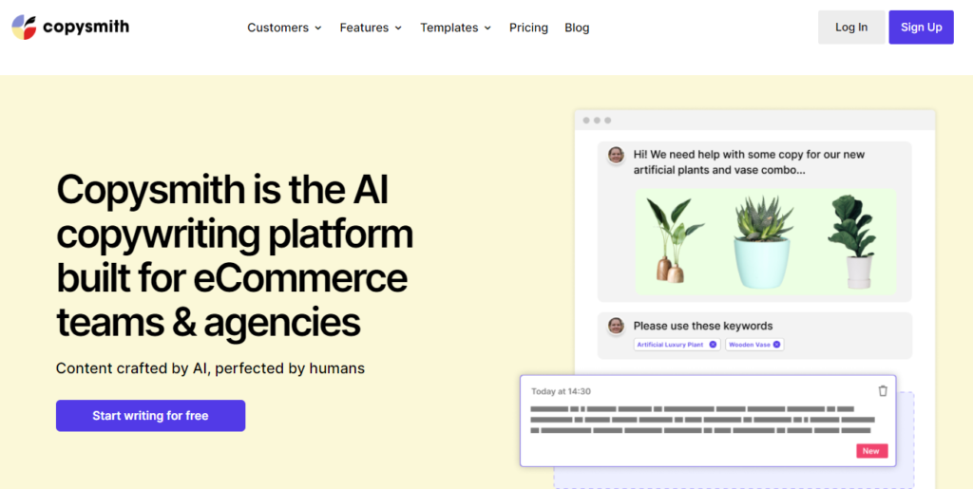Click the Today at 14:30 timestamp
This screenshot has height=489, width=973.
click(561, 391)
